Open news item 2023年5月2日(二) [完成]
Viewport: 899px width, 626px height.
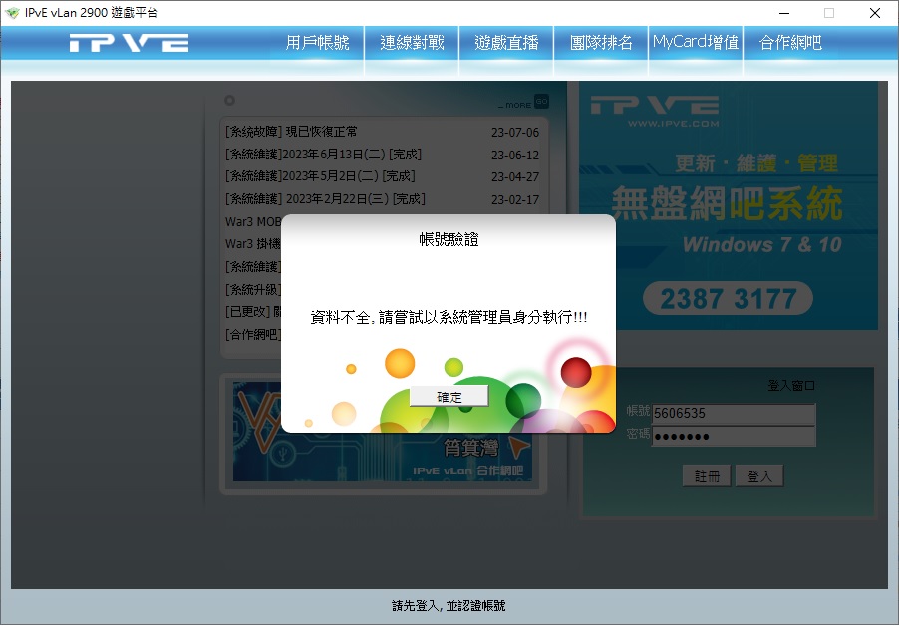[x=320, y=176]
